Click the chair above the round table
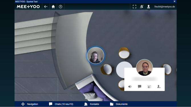 coord(124,53)
